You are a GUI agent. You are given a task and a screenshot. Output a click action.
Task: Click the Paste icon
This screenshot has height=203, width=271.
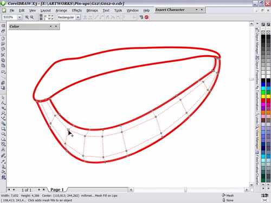(x=3, y=66)
